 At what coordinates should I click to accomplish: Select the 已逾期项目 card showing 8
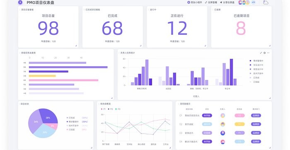point(242,27)
